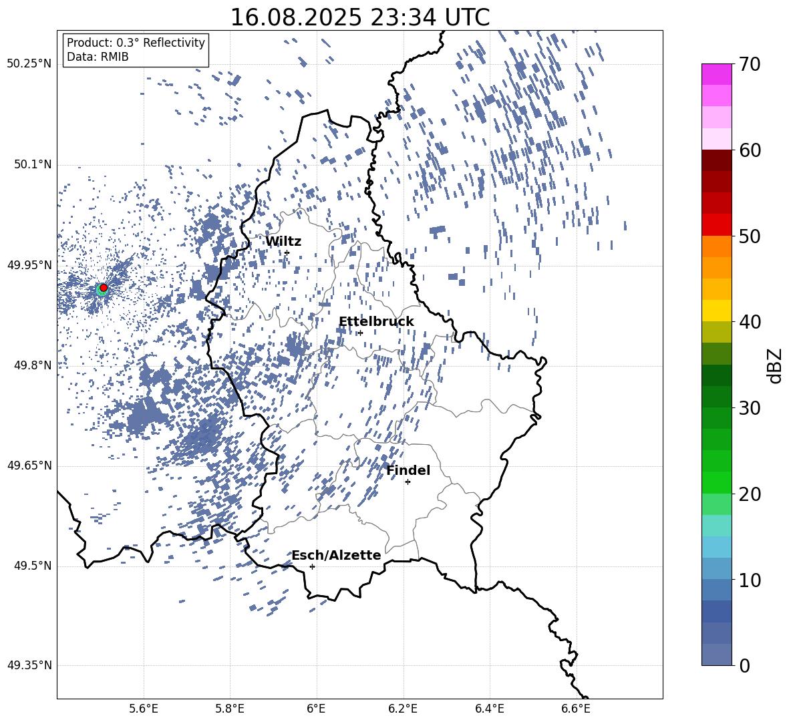Click the magenta colorbar segment near 70 dBZ
This screenshot has width=791, height=722.
tap(717, 74)
